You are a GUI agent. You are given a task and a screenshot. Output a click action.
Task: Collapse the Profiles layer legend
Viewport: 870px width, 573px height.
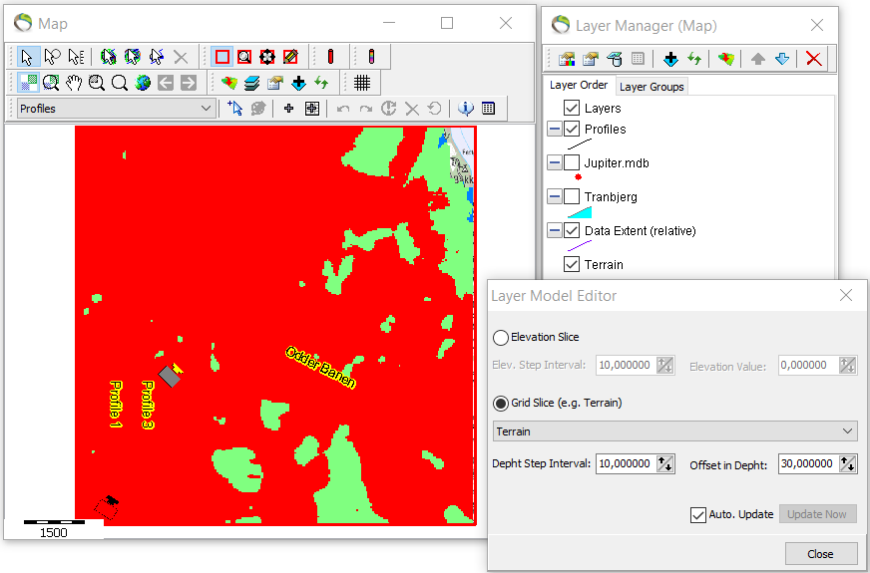coord(554,130)
